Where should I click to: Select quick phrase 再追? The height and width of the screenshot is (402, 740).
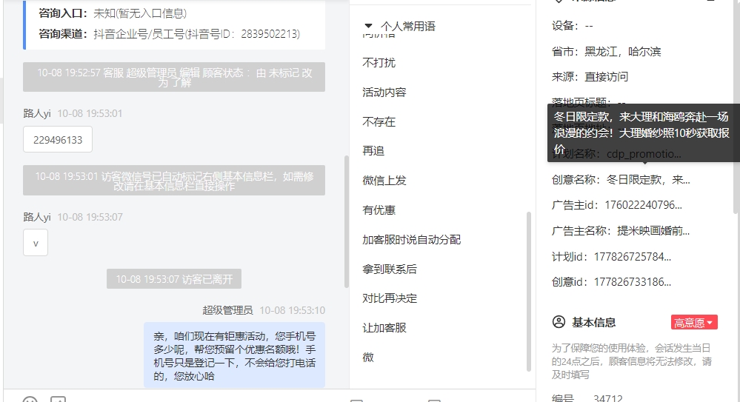pyautogui.click(x=373, y=151)
